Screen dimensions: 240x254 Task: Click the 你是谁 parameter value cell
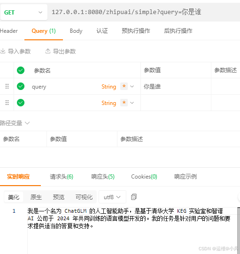(176, 87)
